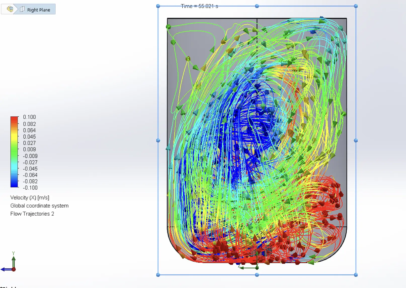Click the legend value 0.009
406x288 pixels.
click(x=29, y=149)
